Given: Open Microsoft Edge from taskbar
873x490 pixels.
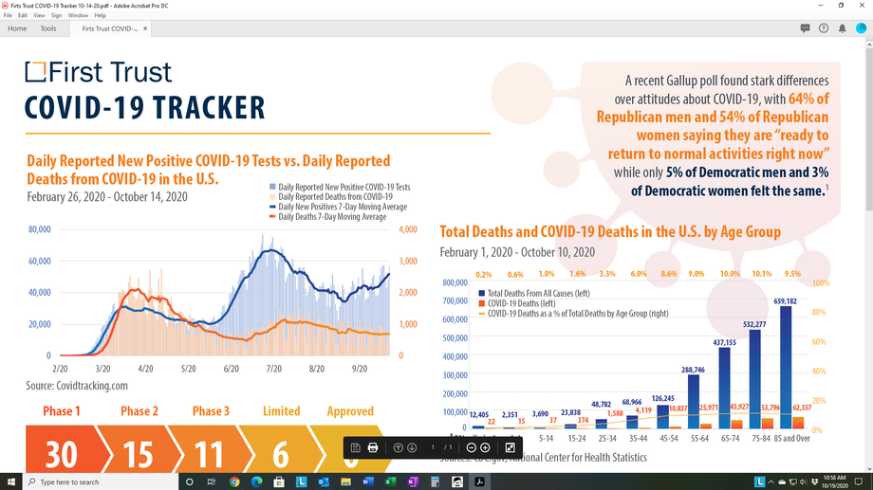Looking at the screenshot, I should [x=256, y=481].
